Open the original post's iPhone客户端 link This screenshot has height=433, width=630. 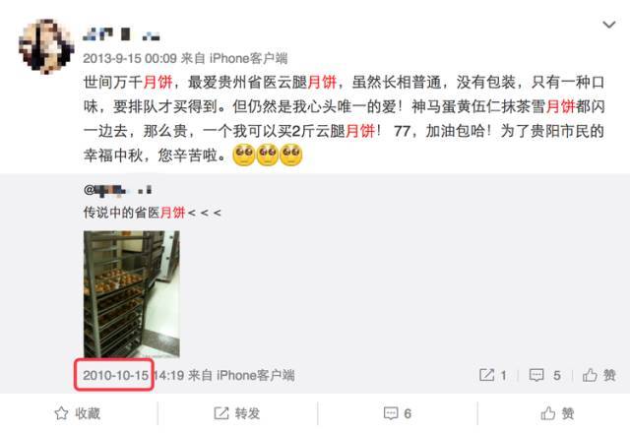pyautogui.click(x=256, y=376)
